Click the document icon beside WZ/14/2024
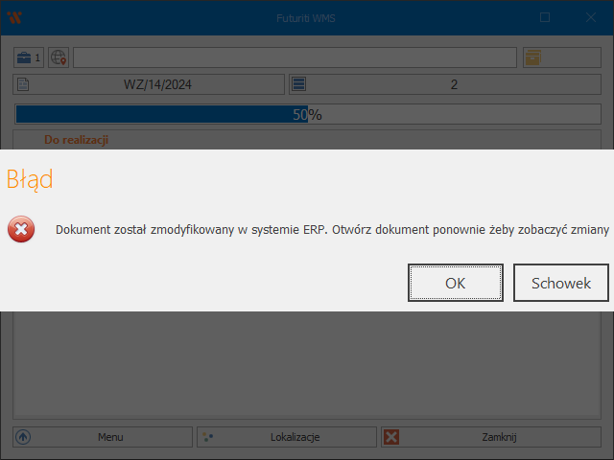The width and height of the screenshot is (614, 460). point(24,84)
